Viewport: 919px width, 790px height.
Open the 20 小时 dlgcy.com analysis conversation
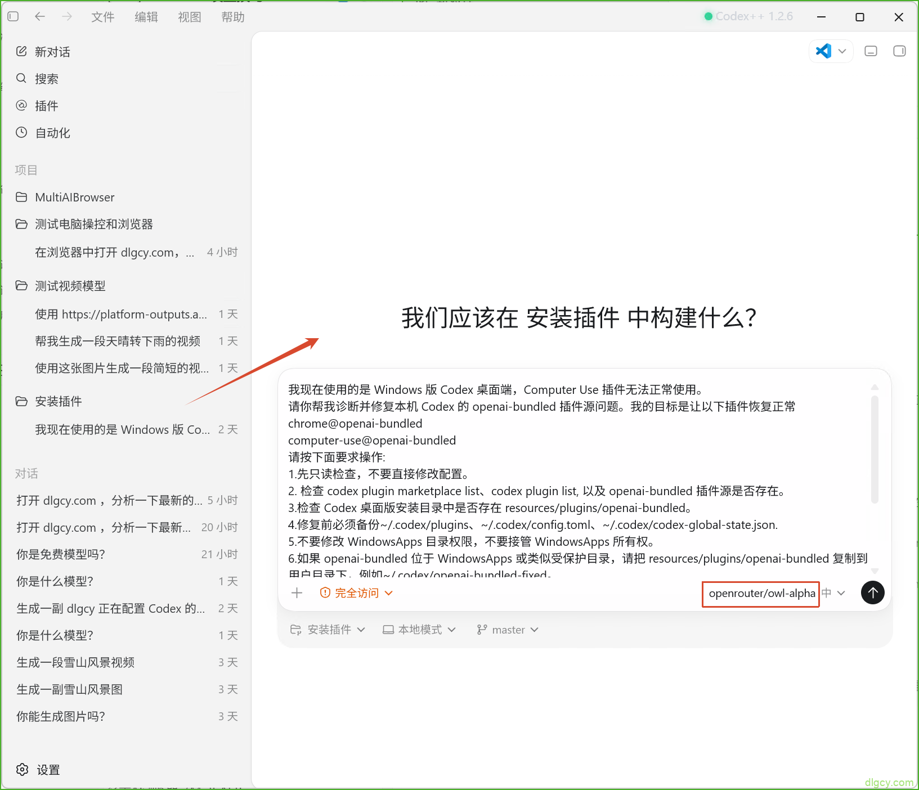[x=127, y=527]
